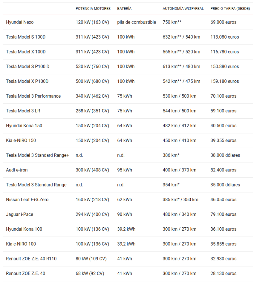Select the Tesla Model S P100 D cell
Viewport: 254px width, 282px height.
27,67
